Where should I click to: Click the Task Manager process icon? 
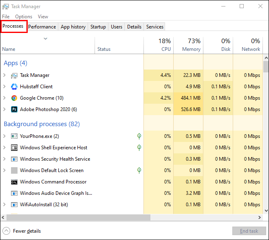coord(14,75)
